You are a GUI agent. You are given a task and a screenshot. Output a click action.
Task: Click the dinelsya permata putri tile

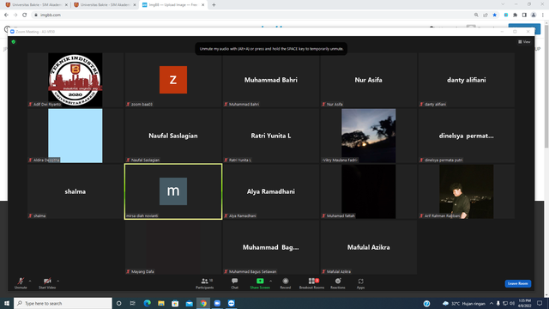click(466, 136)
